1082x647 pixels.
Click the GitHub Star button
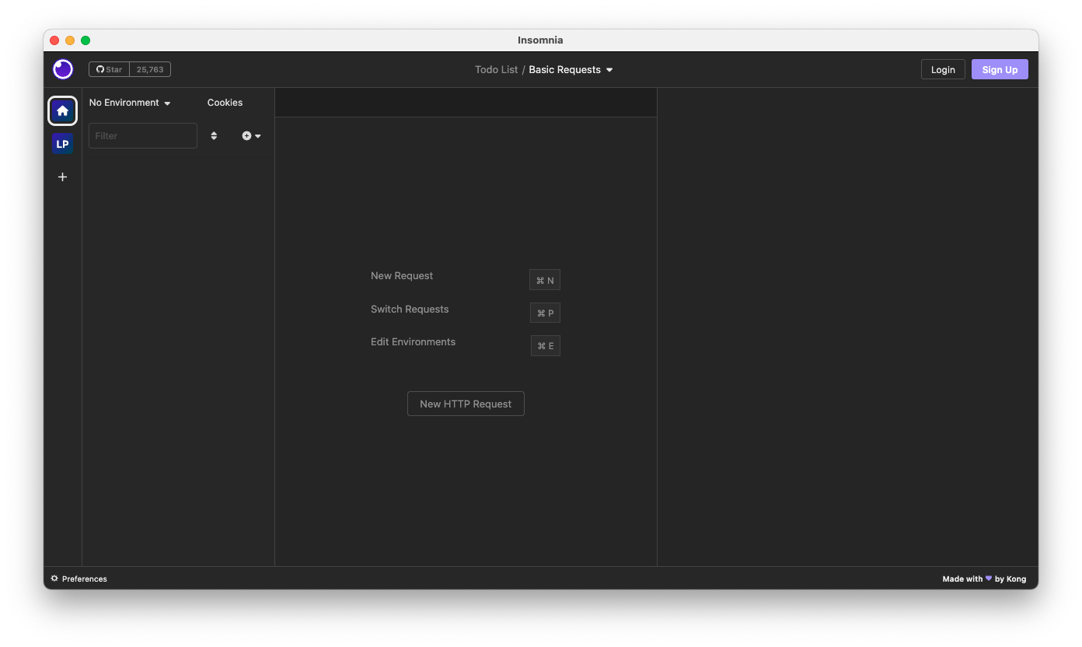[109, 69]
